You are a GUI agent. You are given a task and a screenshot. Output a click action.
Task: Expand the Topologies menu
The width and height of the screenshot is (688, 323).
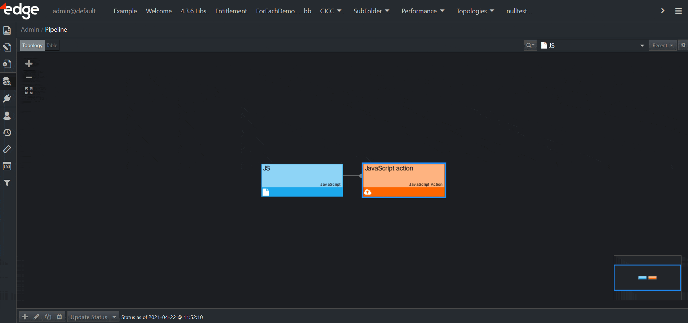pos(475,11)
